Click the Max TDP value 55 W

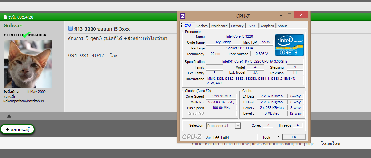266,42
